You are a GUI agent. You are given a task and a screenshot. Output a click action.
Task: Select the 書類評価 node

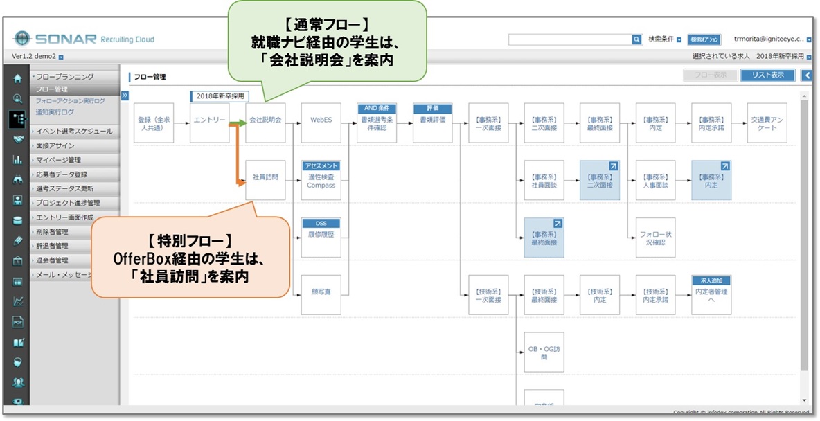tap(432, 123)
